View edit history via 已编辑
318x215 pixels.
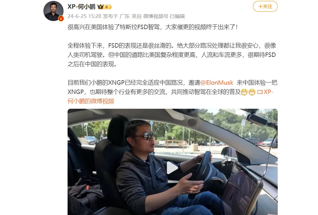click(x=177, y=16)
